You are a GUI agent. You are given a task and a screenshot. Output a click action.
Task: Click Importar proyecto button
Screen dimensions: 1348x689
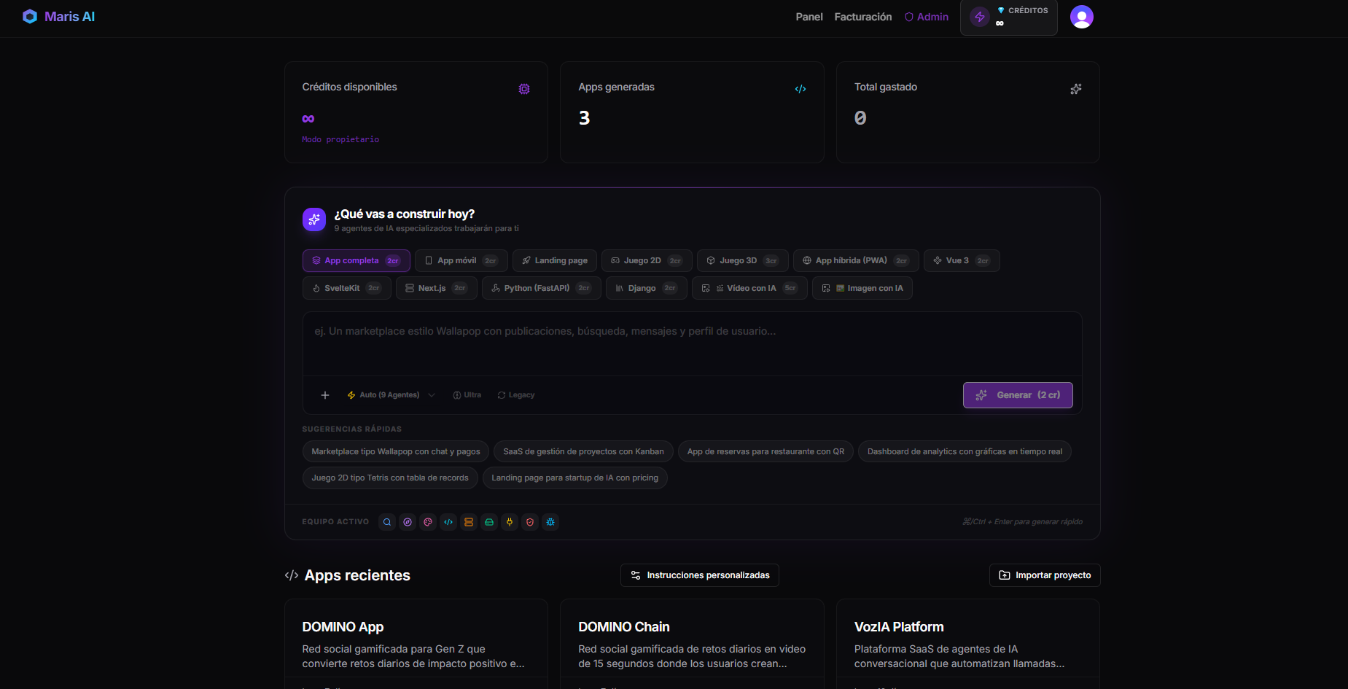pos(1045,575)
